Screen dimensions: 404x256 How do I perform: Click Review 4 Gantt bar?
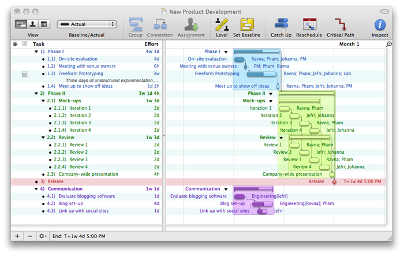pos(324,168)
